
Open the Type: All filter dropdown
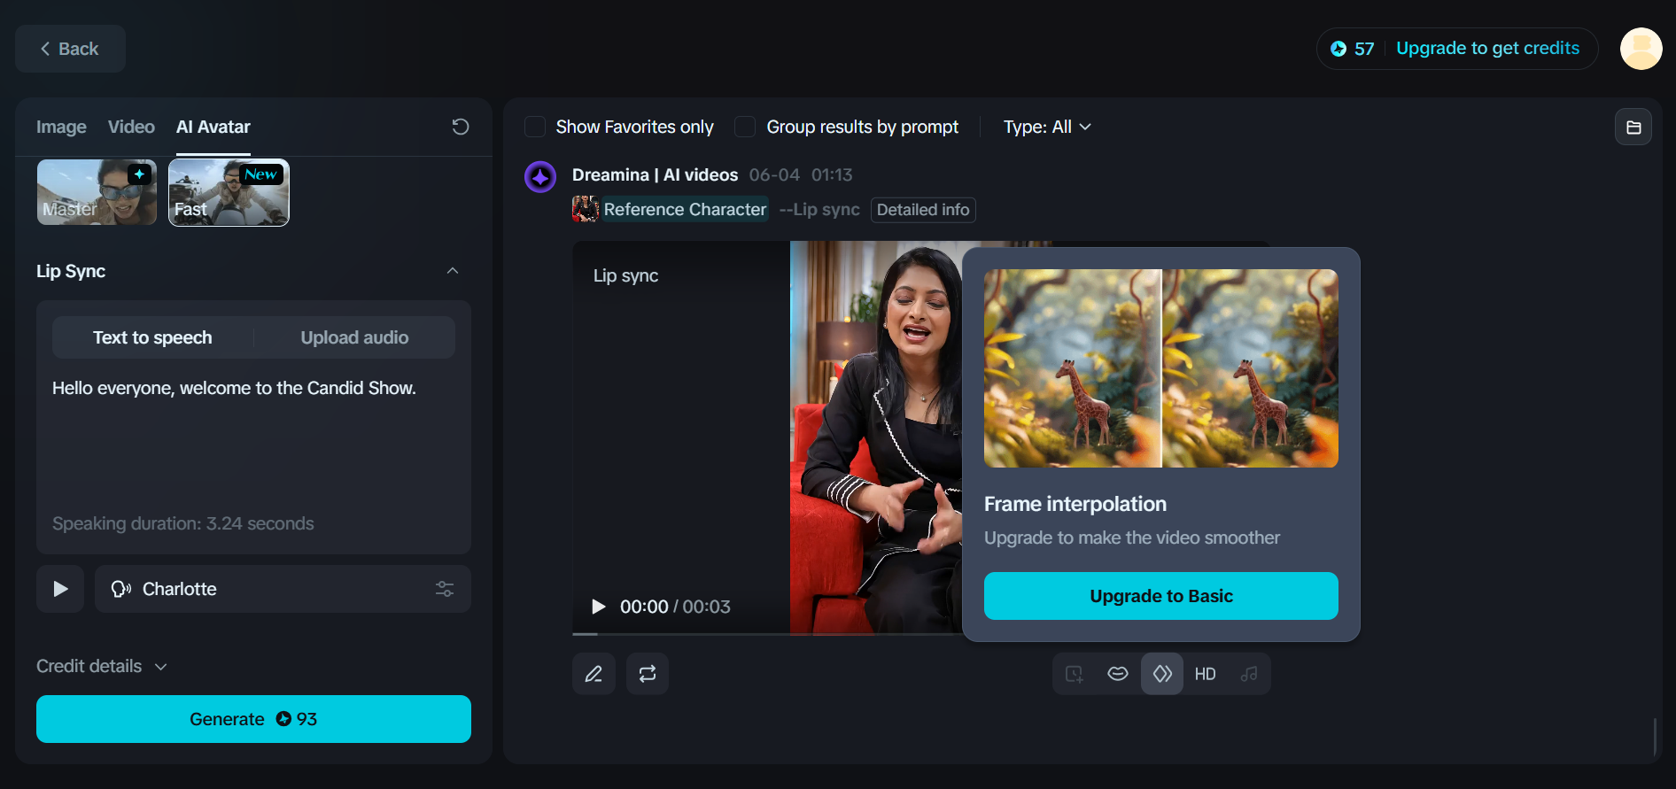coord(1047,127)
